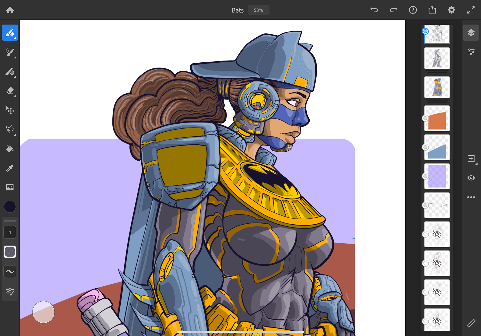Open the brush flow opacity control

click(10, 252)
